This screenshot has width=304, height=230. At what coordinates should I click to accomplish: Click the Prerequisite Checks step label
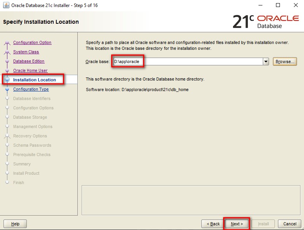click(x=31, y=155)
